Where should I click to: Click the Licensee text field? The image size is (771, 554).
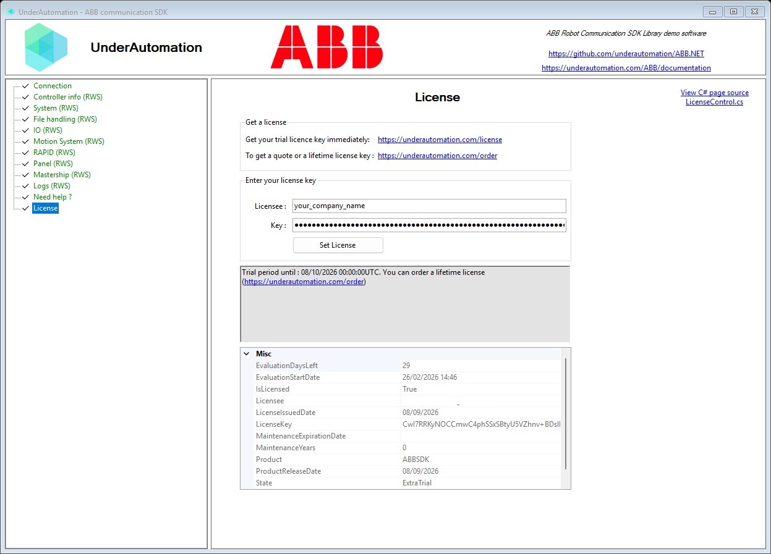(x=429, y=206)
